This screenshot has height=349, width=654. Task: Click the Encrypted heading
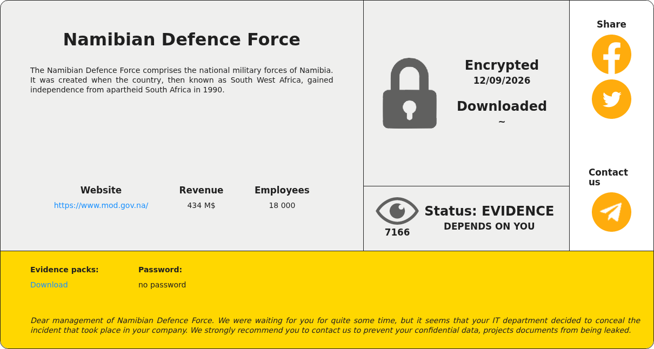tap(502, 65)
